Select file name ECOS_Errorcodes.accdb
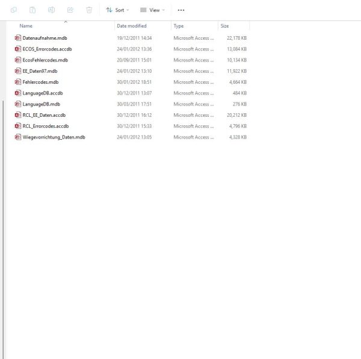 (47, 49)
